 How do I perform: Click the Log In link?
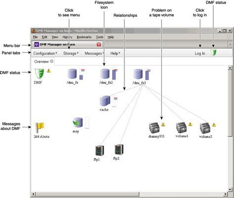(x=200, y=53)
